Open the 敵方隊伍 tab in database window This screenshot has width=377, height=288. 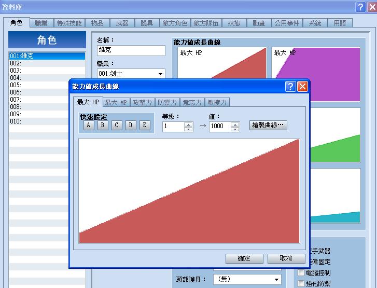pos(206,23)
